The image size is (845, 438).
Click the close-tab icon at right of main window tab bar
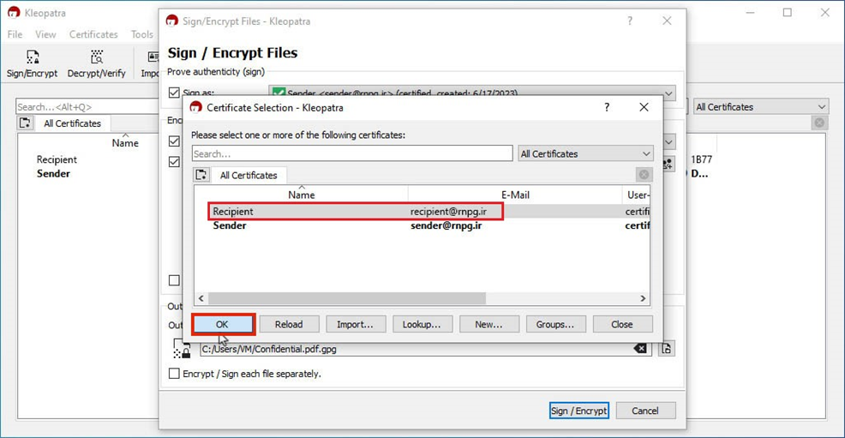pos(819,123)
